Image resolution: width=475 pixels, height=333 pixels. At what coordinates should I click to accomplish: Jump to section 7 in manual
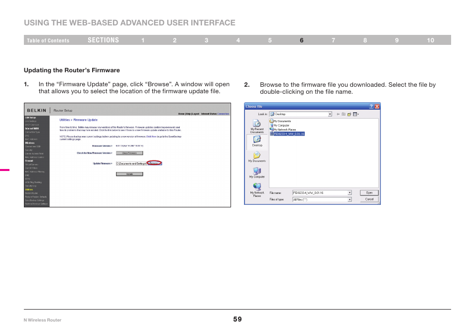(333, 40)
